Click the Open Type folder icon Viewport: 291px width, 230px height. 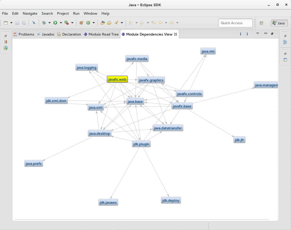pyautogui.click(x=103, y=23)
